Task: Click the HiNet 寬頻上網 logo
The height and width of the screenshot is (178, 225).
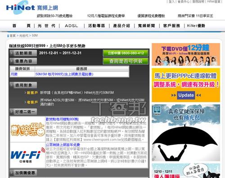Action: (x=32, y=8)
